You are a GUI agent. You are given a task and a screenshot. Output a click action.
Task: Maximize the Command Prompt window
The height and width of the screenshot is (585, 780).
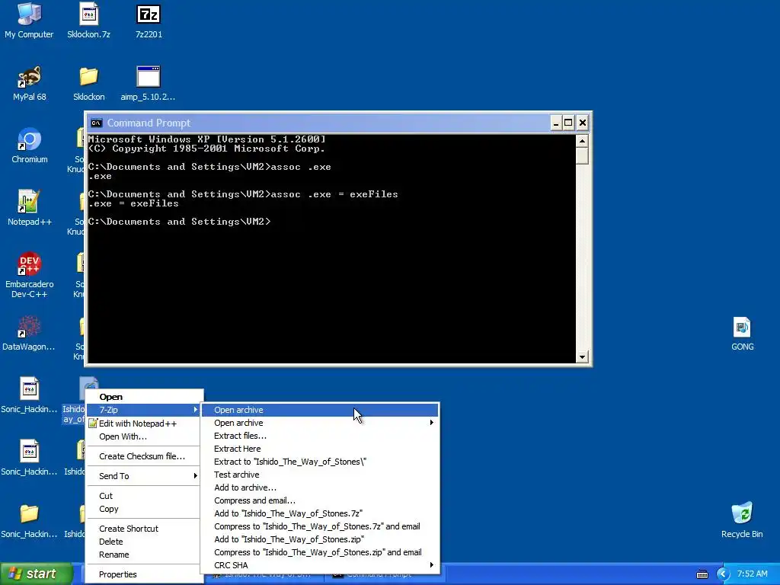[568, 123]
